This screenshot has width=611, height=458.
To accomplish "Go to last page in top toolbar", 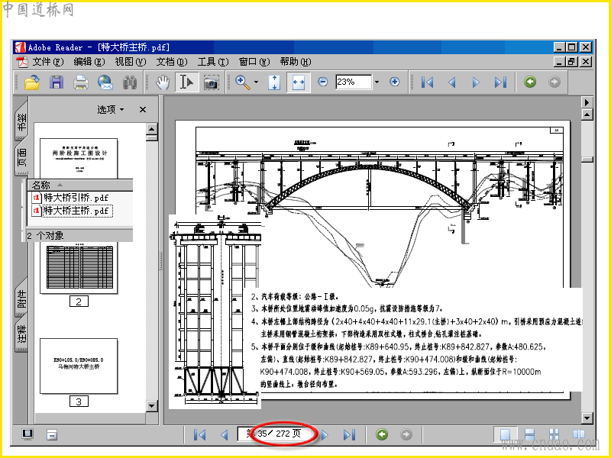I will [x=500, y=82].
